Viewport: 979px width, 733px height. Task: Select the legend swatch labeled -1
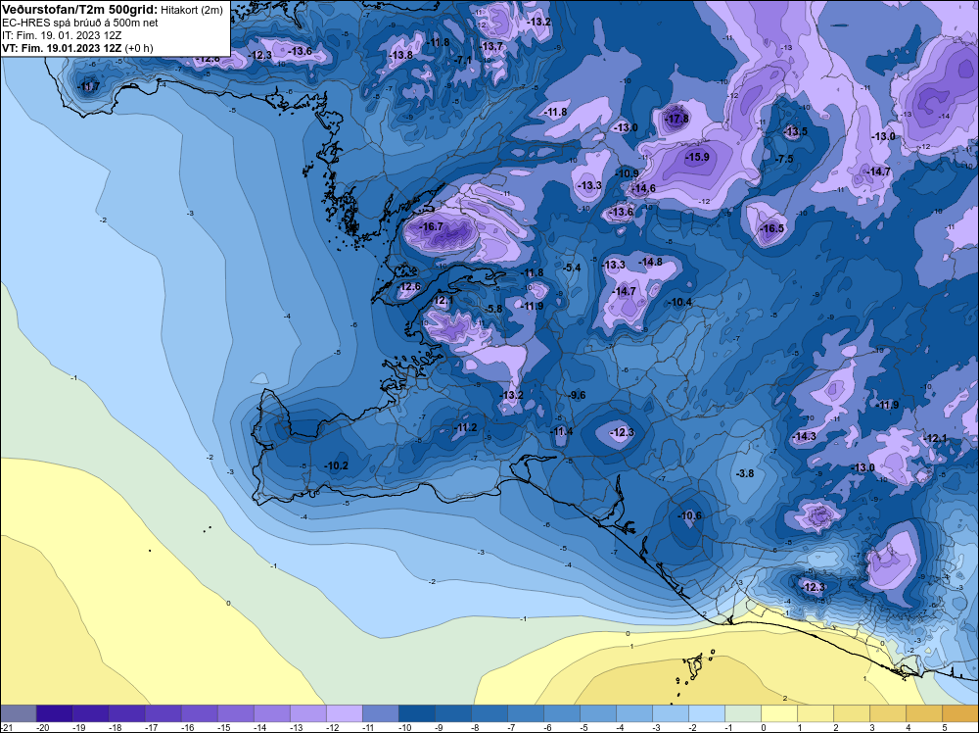click(742, 713)
